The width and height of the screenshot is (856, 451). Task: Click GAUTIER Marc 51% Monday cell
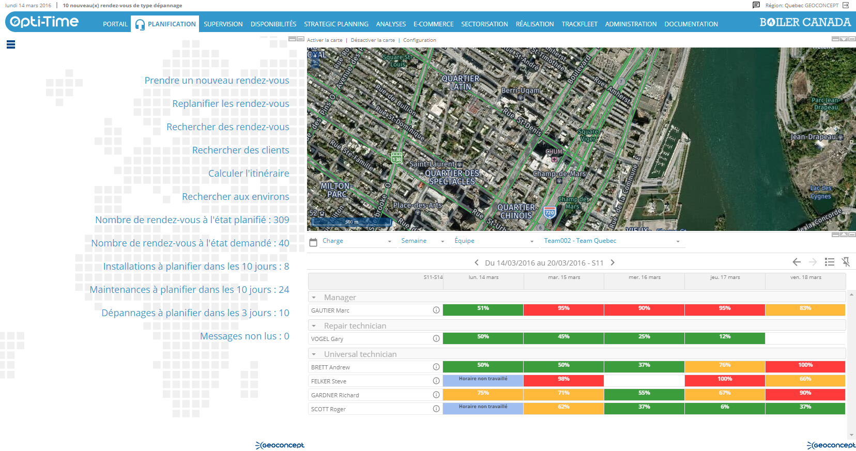coord(483,310)
